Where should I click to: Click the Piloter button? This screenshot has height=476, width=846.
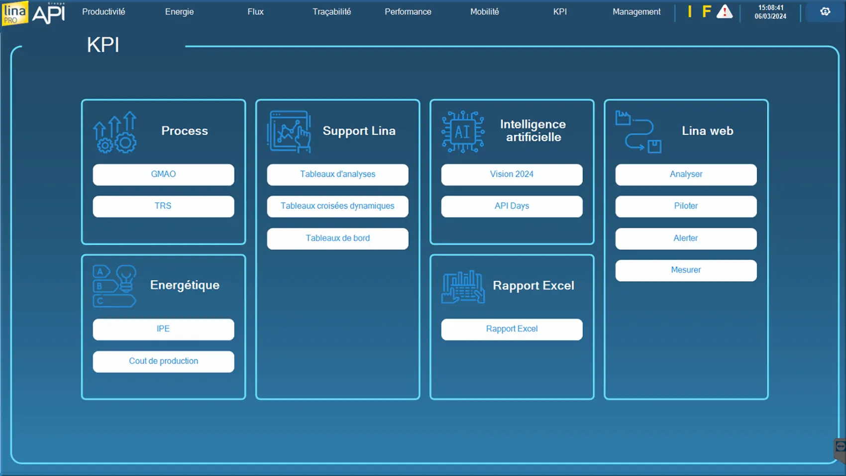point(686,206)
